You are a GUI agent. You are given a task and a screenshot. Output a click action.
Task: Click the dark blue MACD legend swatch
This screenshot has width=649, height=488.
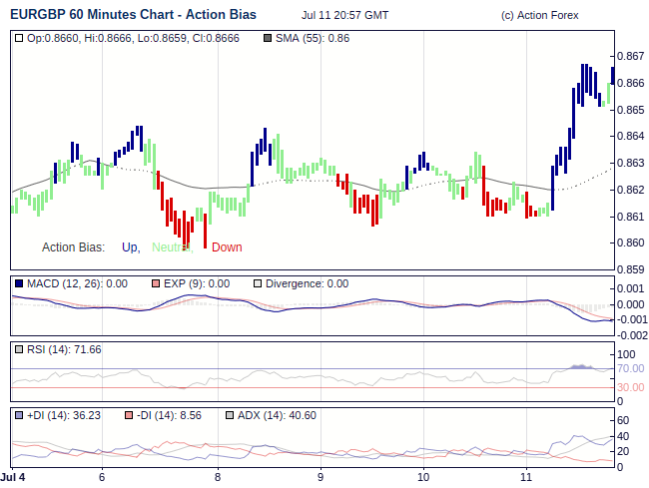tap(19, 283)
